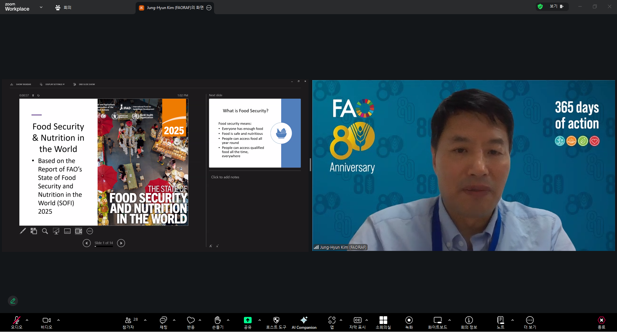
Task: Toggle the video camera button
Action: 47,322
